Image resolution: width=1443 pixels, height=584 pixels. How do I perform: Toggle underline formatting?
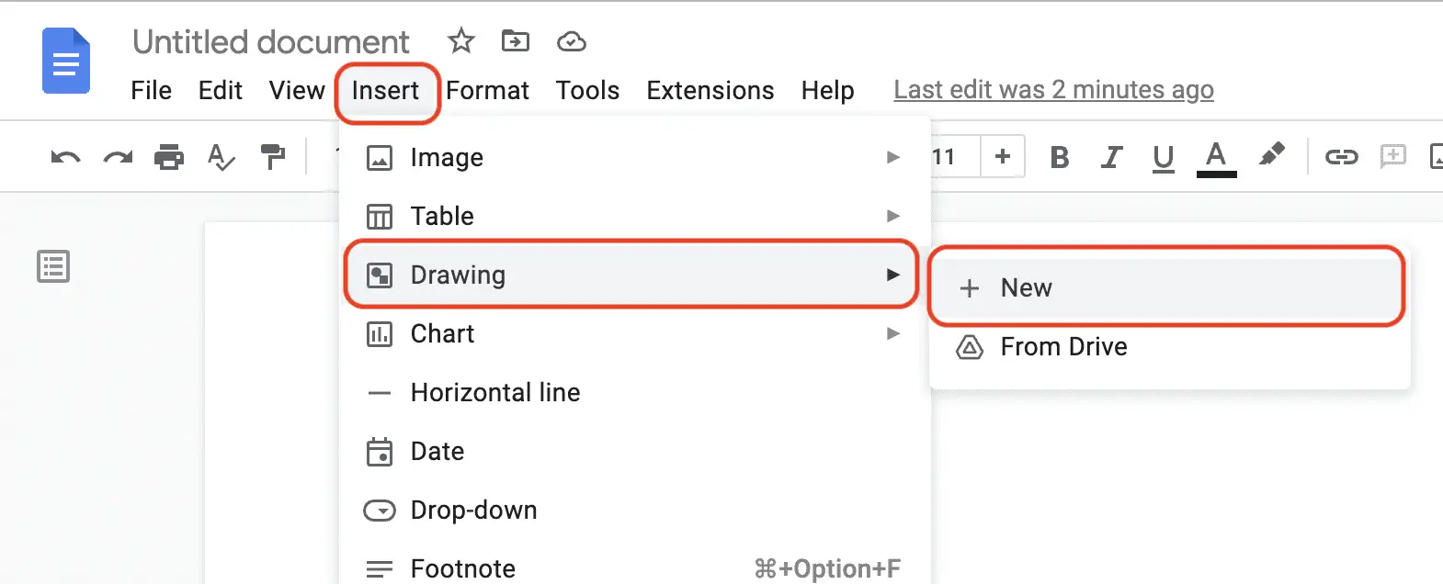[x=1163, y=157]
